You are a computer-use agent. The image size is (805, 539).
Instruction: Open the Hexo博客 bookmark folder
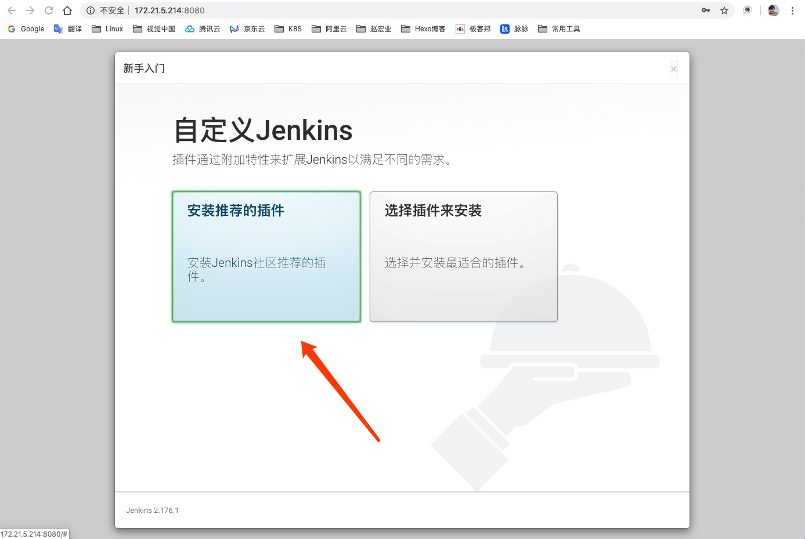(423, 29)
